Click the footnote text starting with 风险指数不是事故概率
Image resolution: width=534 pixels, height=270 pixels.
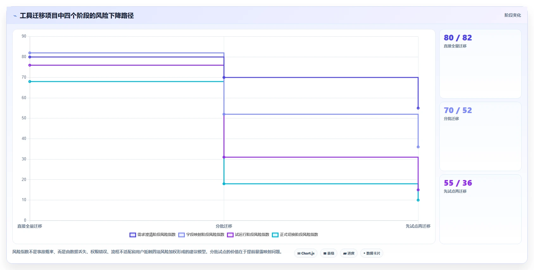click(x=147, y=252)
